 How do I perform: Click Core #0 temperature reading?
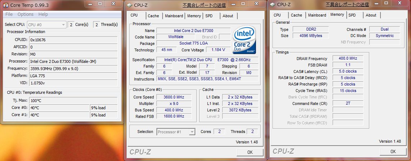[x=59, y=107]
